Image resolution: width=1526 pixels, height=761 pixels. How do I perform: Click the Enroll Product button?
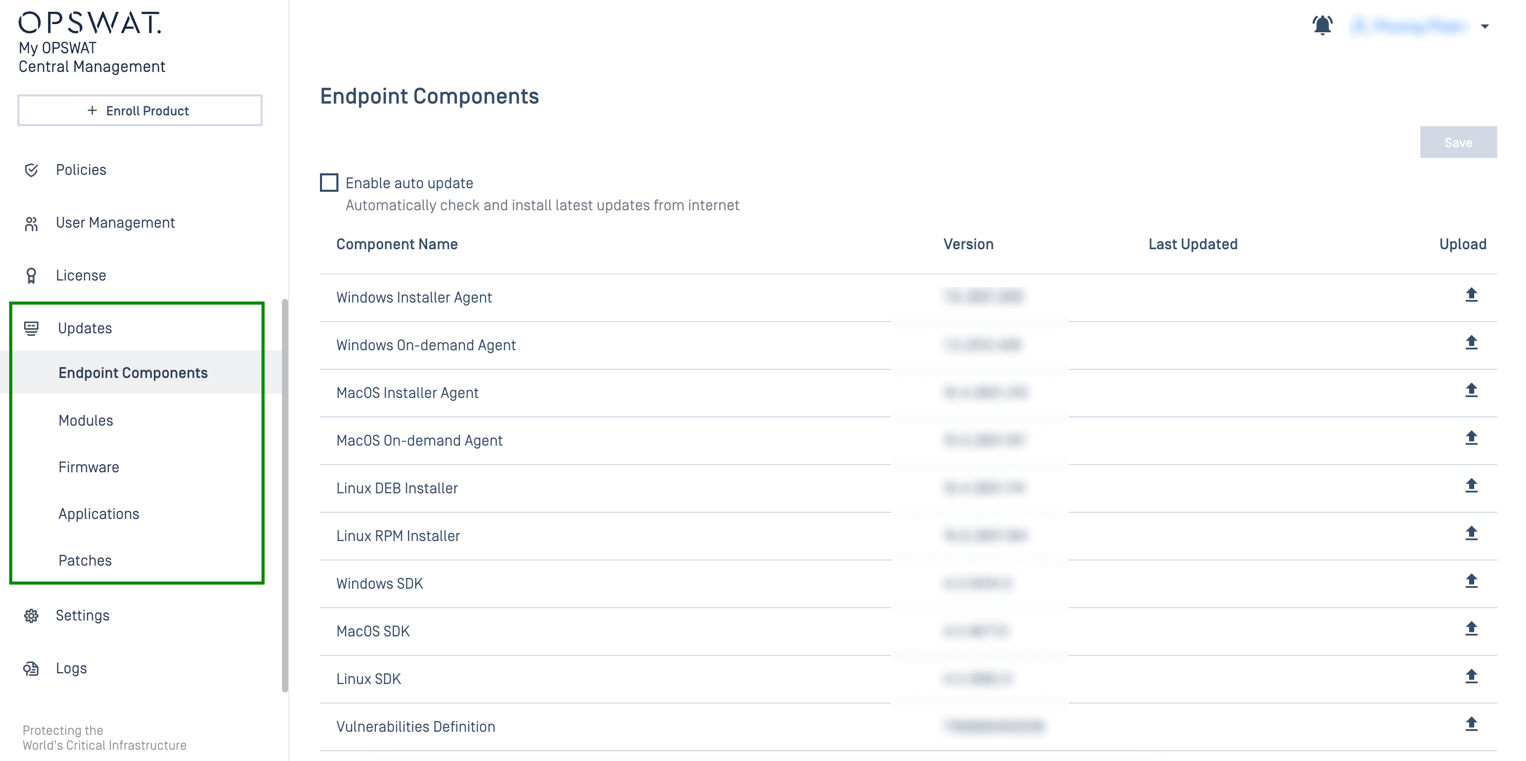[x=140, y=111]
